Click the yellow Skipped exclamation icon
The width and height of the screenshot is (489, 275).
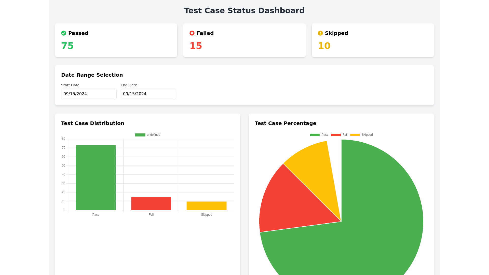click(x=320, y=33)
